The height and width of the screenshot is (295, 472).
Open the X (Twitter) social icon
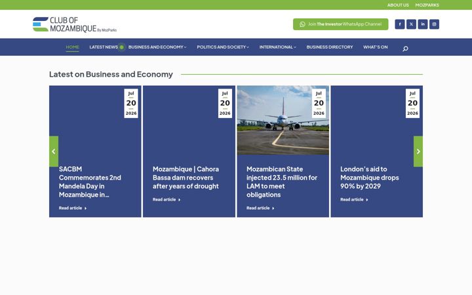point(411,24)
